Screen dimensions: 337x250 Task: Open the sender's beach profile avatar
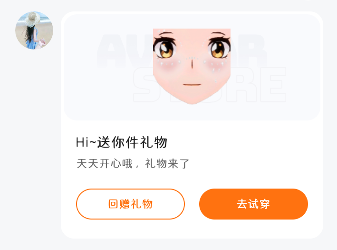(x=34, y=30)
